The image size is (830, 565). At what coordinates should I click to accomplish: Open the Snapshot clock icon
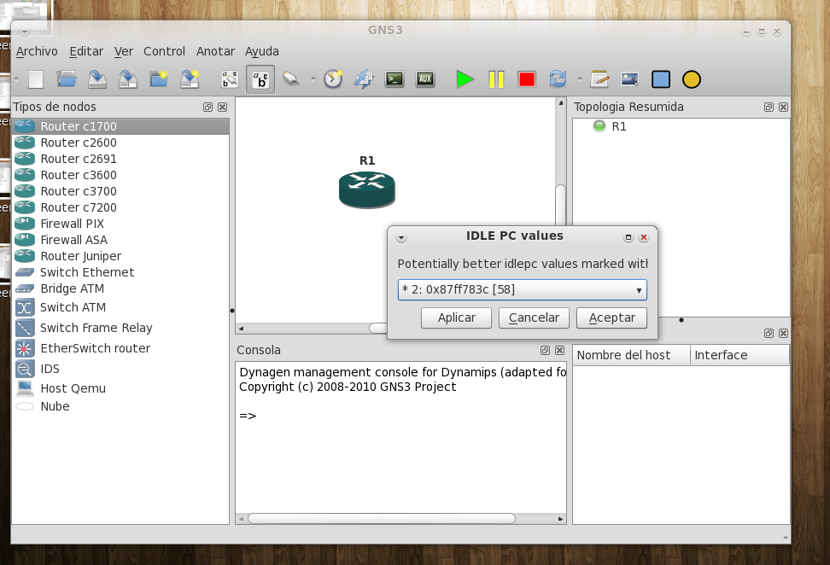(333, 79)
